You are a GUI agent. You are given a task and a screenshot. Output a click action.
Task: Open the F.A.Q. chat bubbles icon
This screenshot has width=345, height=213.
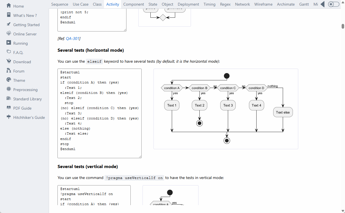[8, 52]
